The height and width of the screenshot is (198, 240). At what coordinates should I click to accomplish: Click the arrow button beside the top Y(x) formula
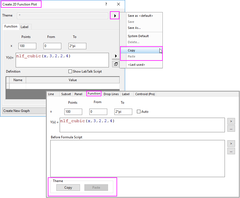tap(116, 56)
